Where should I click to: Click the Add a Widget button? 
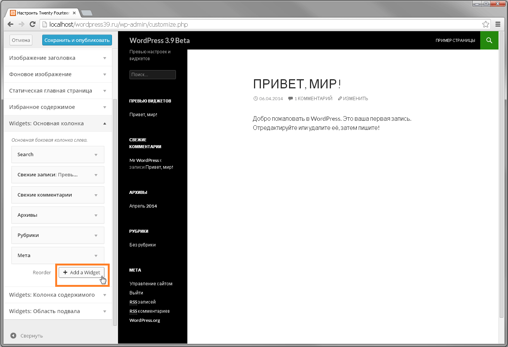[81, 272]
